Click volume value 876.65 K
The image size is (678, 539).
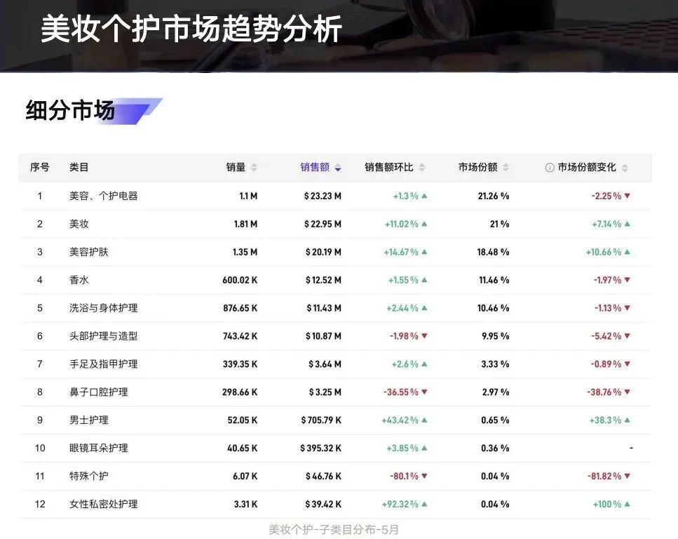click(240, 308)
